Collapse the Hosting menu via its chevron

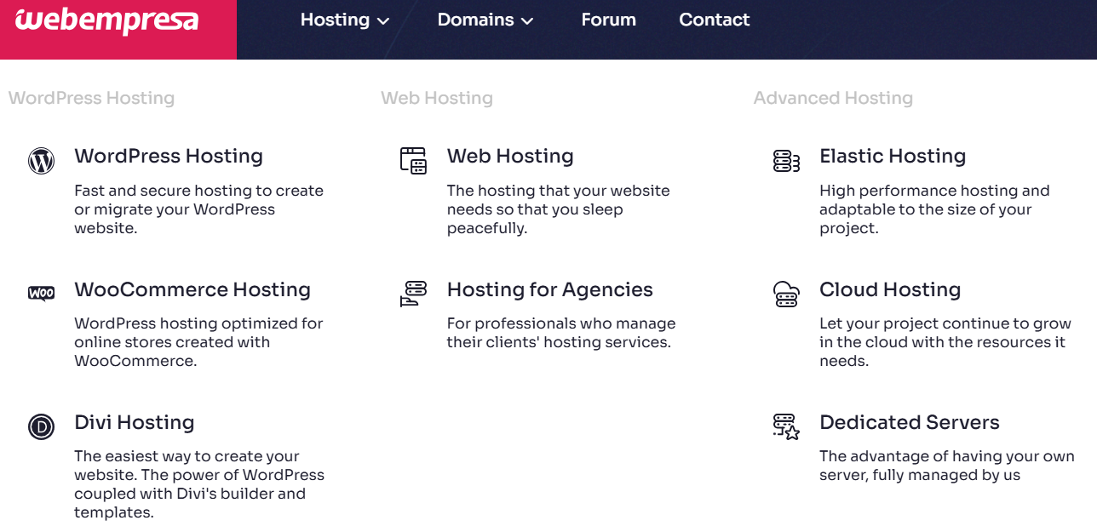[383, 21]
